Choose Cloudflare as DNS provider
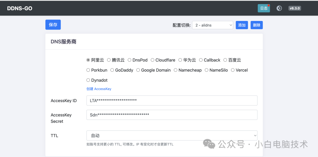Screen dimensions: 318x157 152,60
